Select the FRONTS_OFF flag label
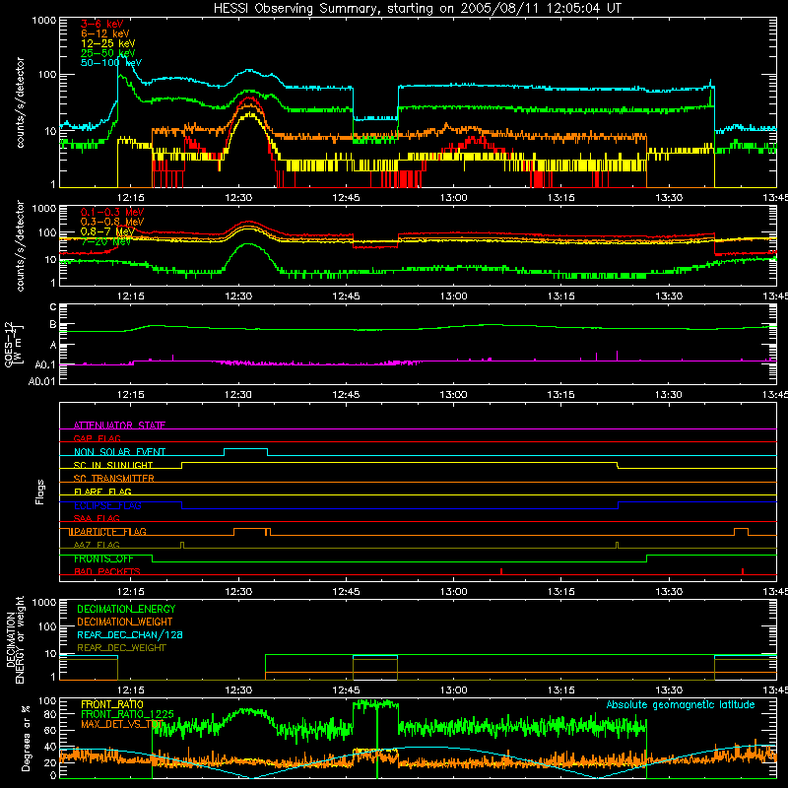The width and height of the screenshot is (788, 788). pyautogui.click(x=103, y=558)
